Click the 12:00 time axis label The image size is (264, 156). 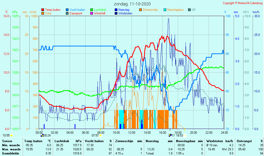(132, 132)
